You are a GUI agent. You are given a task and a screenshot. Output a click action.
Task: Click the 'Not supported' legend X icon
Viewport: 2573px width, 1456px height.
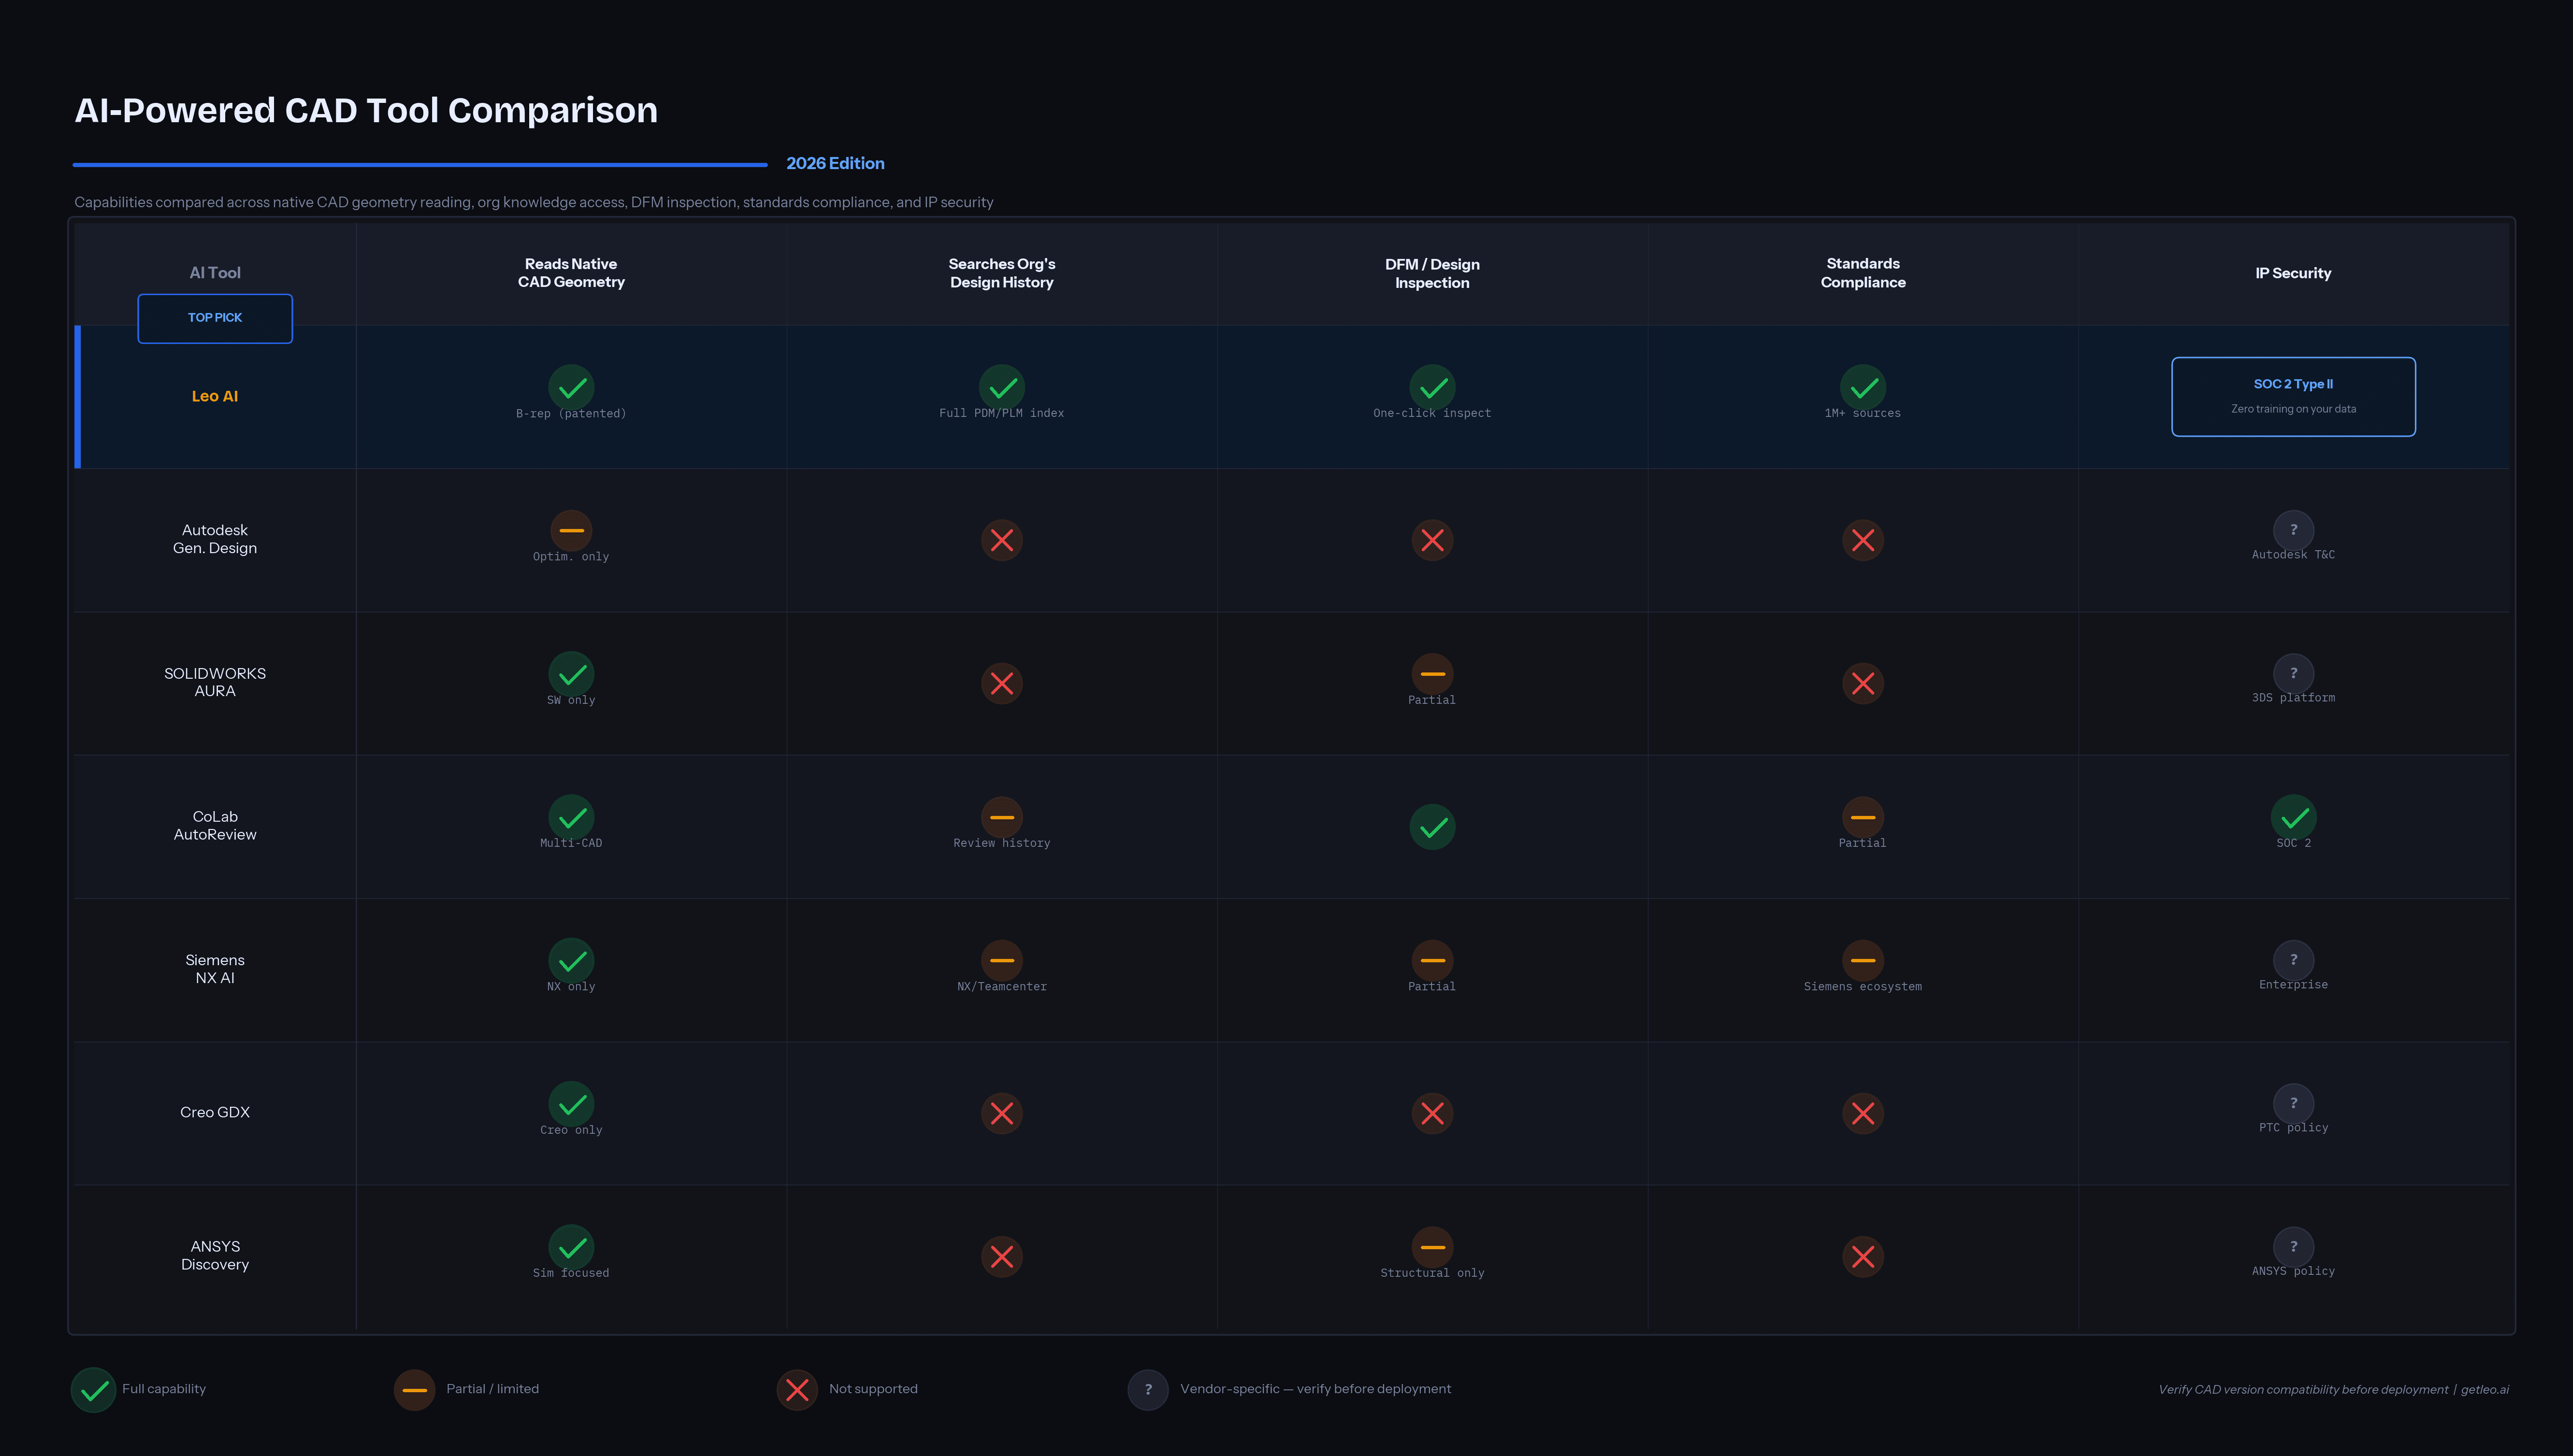pos(797,1389)
